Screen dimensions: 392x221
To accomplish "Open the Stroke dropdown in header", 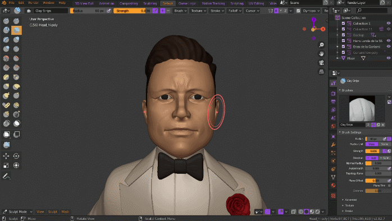I will point(217,11).
